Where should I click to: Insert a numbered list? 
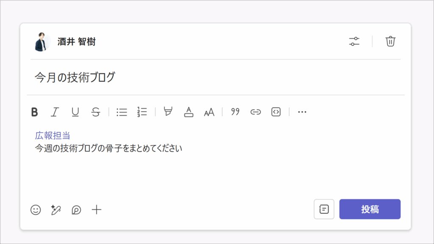tap(142, 112)
